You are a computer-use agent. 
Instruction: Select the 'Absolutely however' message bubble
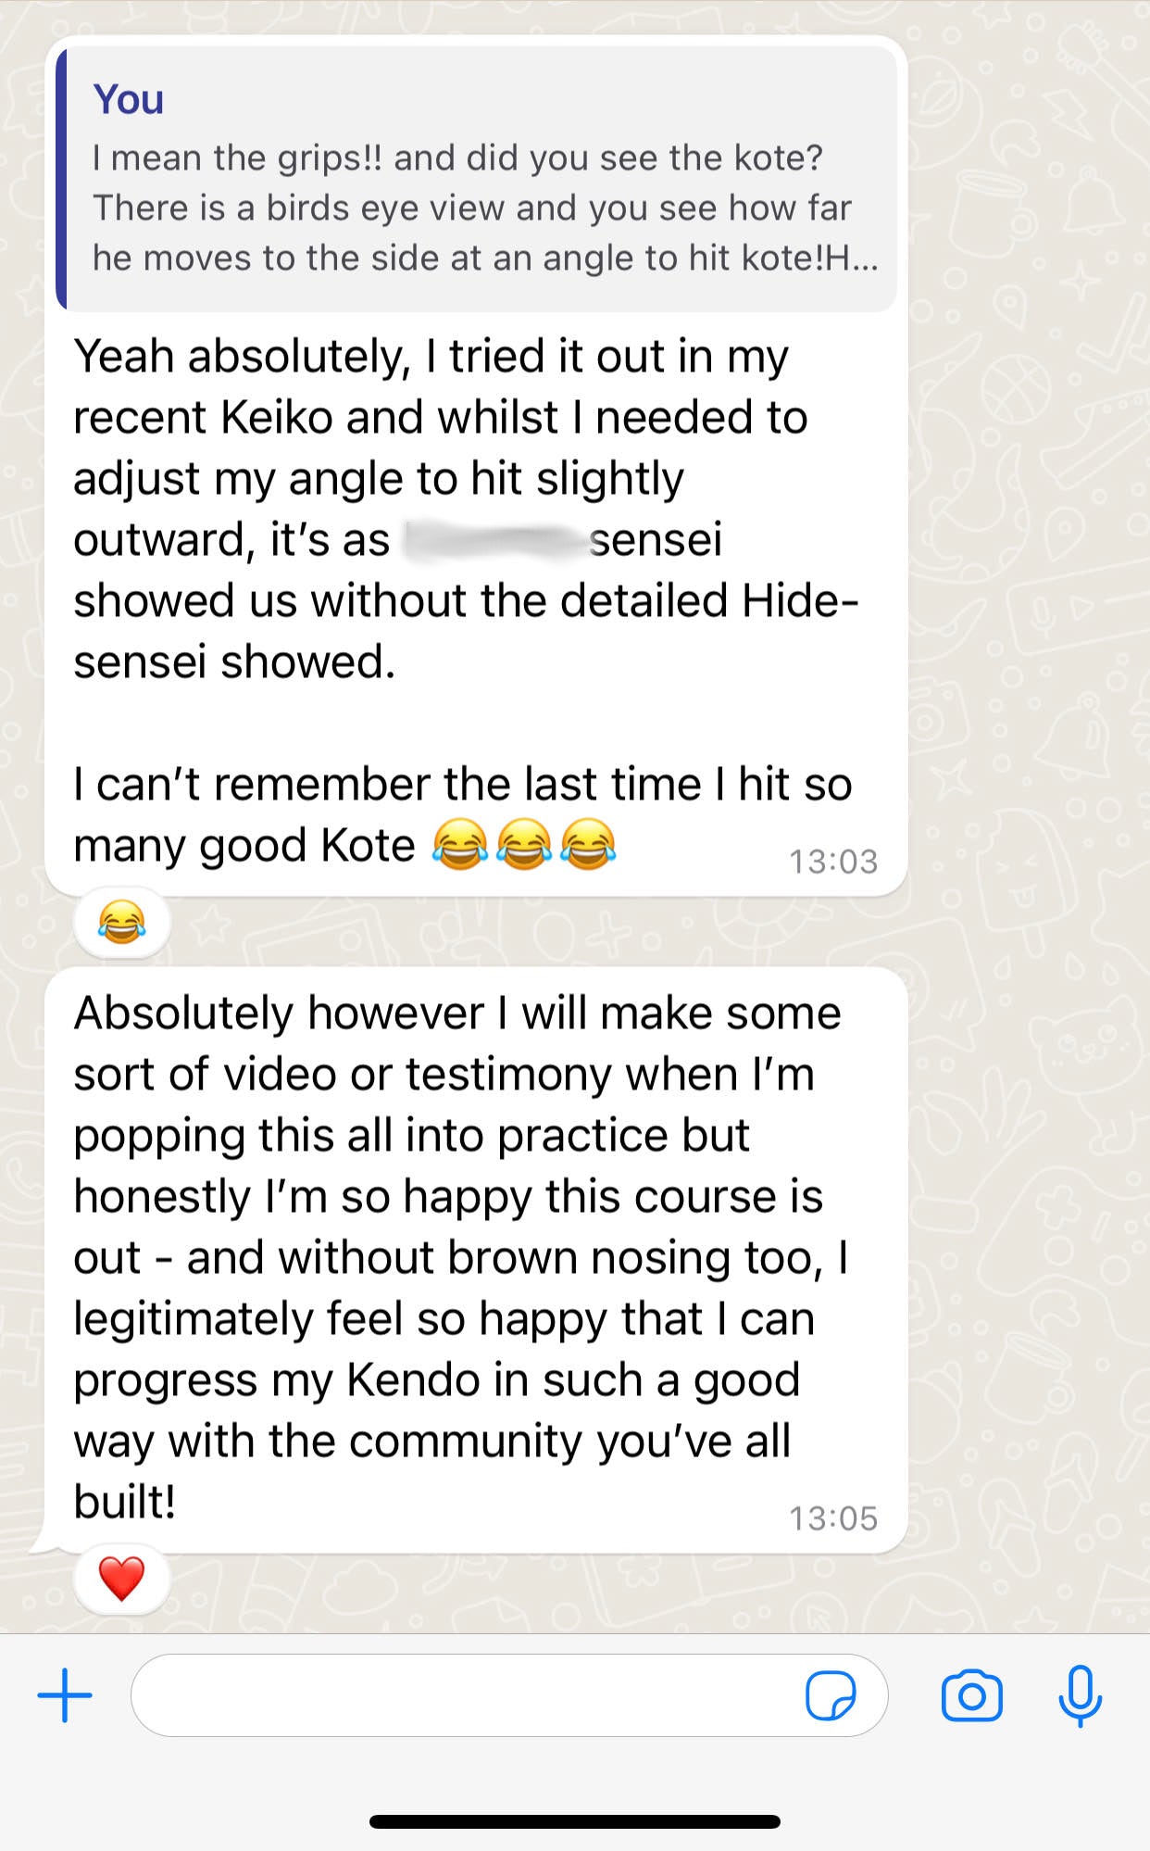click(x=476, y=1260)
